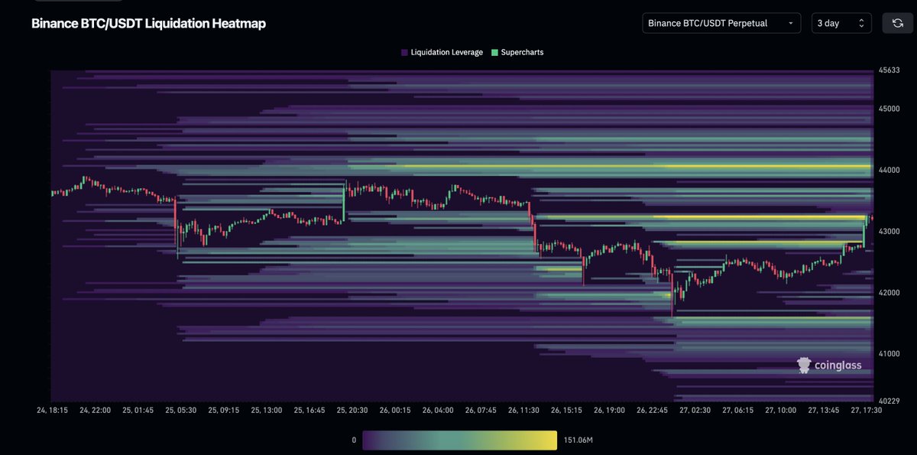Image resolution: width=917 pixels, height=455 pixels.
Task: Click the refresh icon button
Action: pyautogui.click(x=897, y=24)
